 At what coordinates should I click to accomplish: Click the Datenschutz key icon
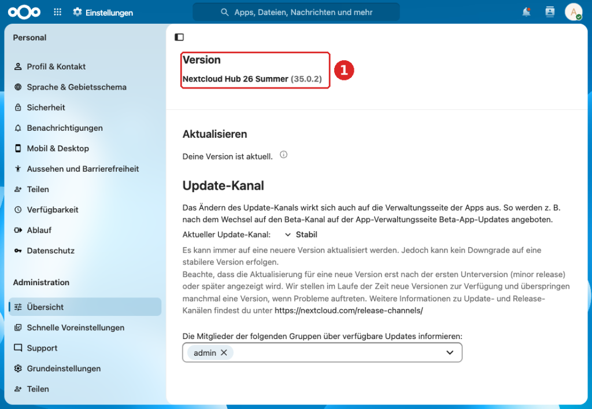(18, 250)
